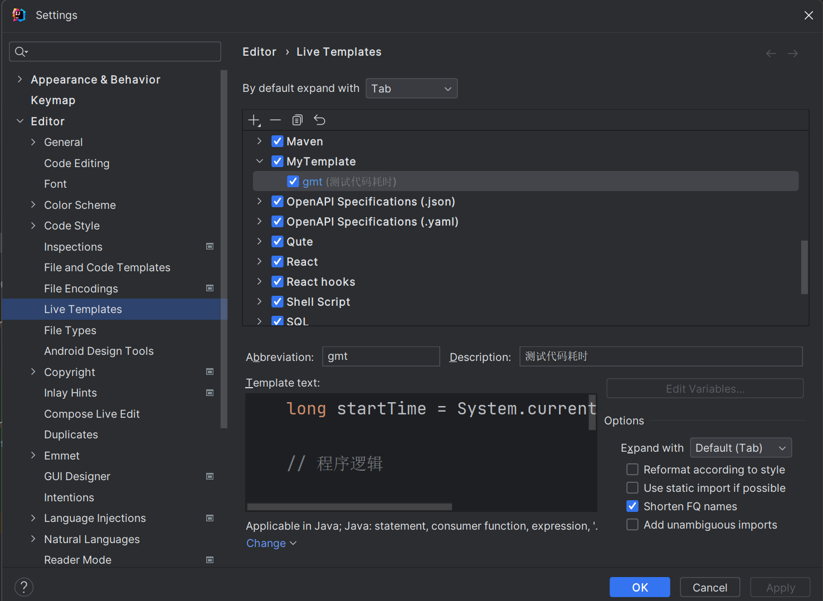823x601 pixels.
Task: Select Keymap in the settings tree
Action: point(53,100)
